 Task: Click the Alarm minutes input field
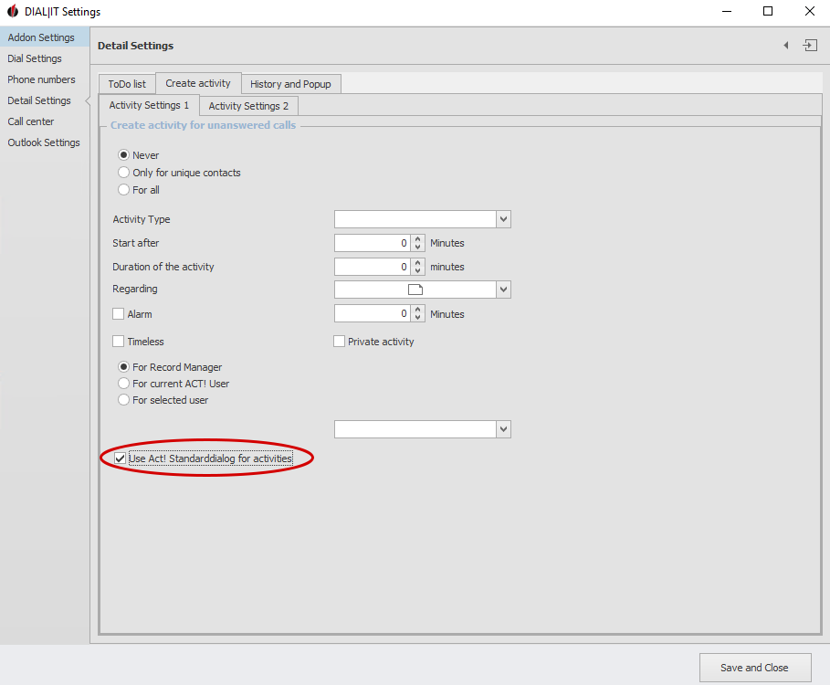[x=373, y=314]
